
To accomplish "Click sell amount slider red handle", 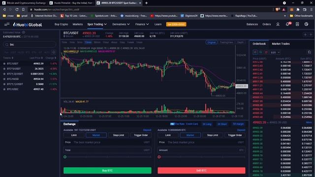I will pos(159,157).
